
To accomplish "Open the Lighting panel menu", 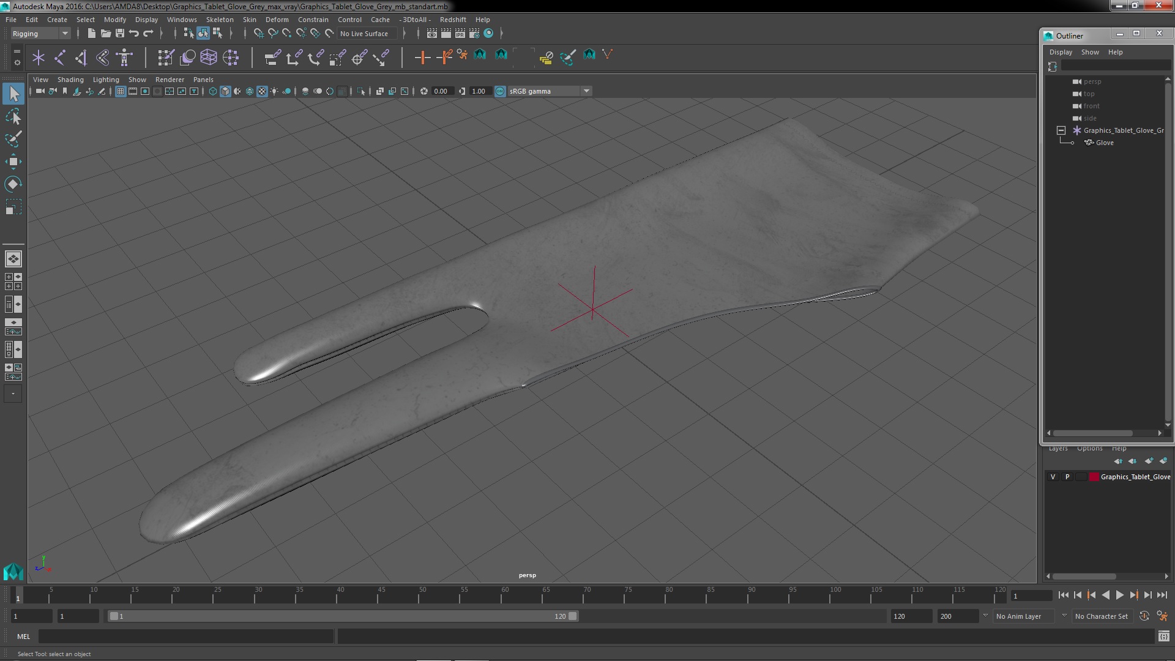I will pos(106,80).
